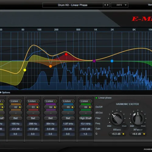Click the XBass +5.3 dB value
The width and height of the screenshot is (152, 152).
point(116,134)
